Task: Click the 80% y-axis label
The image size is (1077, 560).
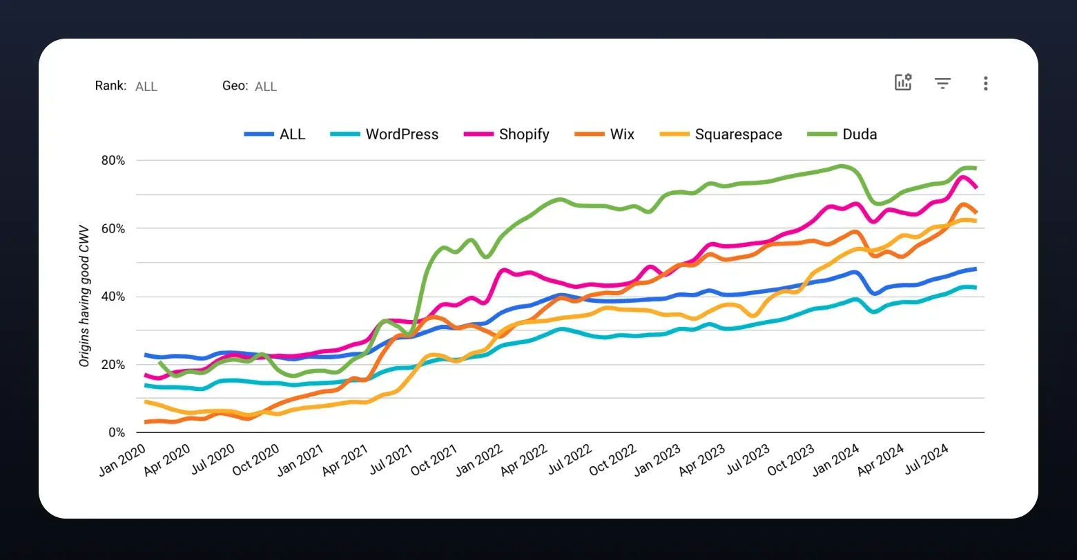Action: pyautogui.click(x=112, y=160)
